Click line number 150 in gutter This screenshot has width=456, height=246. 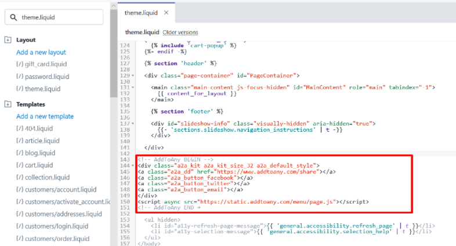tap(125, 201)
